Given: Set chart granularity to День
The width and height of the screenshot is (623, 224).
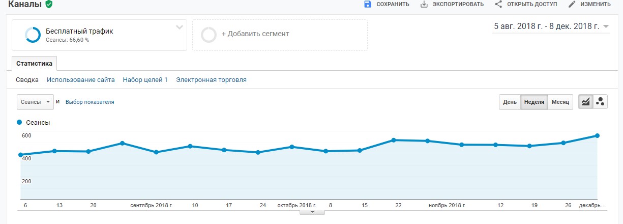Looking at the screenshot, I should [510, 102].
